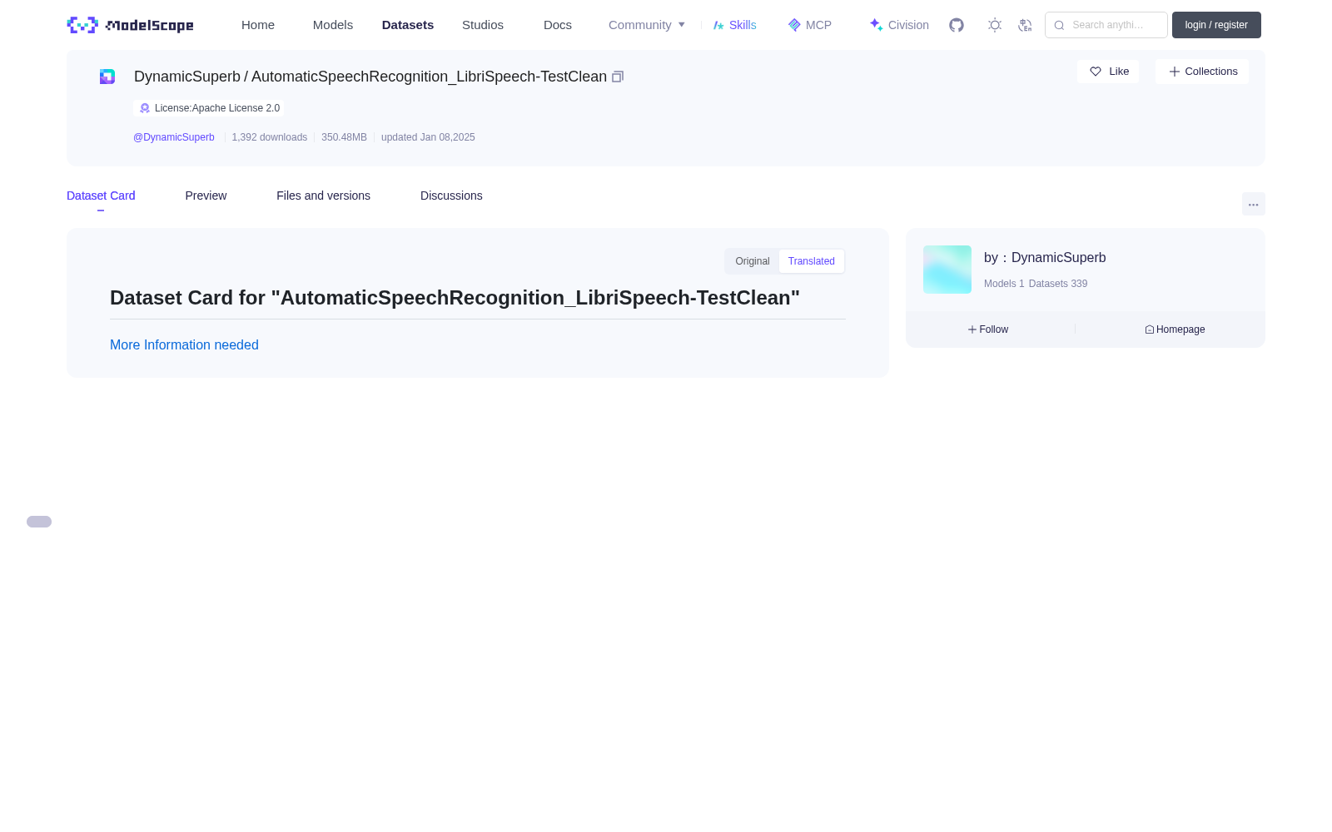The width and height of the screenshot is (1332, 832).
Task: Click the DynamicSuperb dataset avatar icon
Action: point(107,77)
